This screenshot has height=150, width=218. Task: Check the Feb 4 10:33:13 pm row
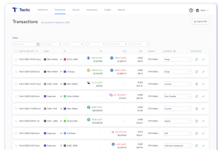point(16,84)
